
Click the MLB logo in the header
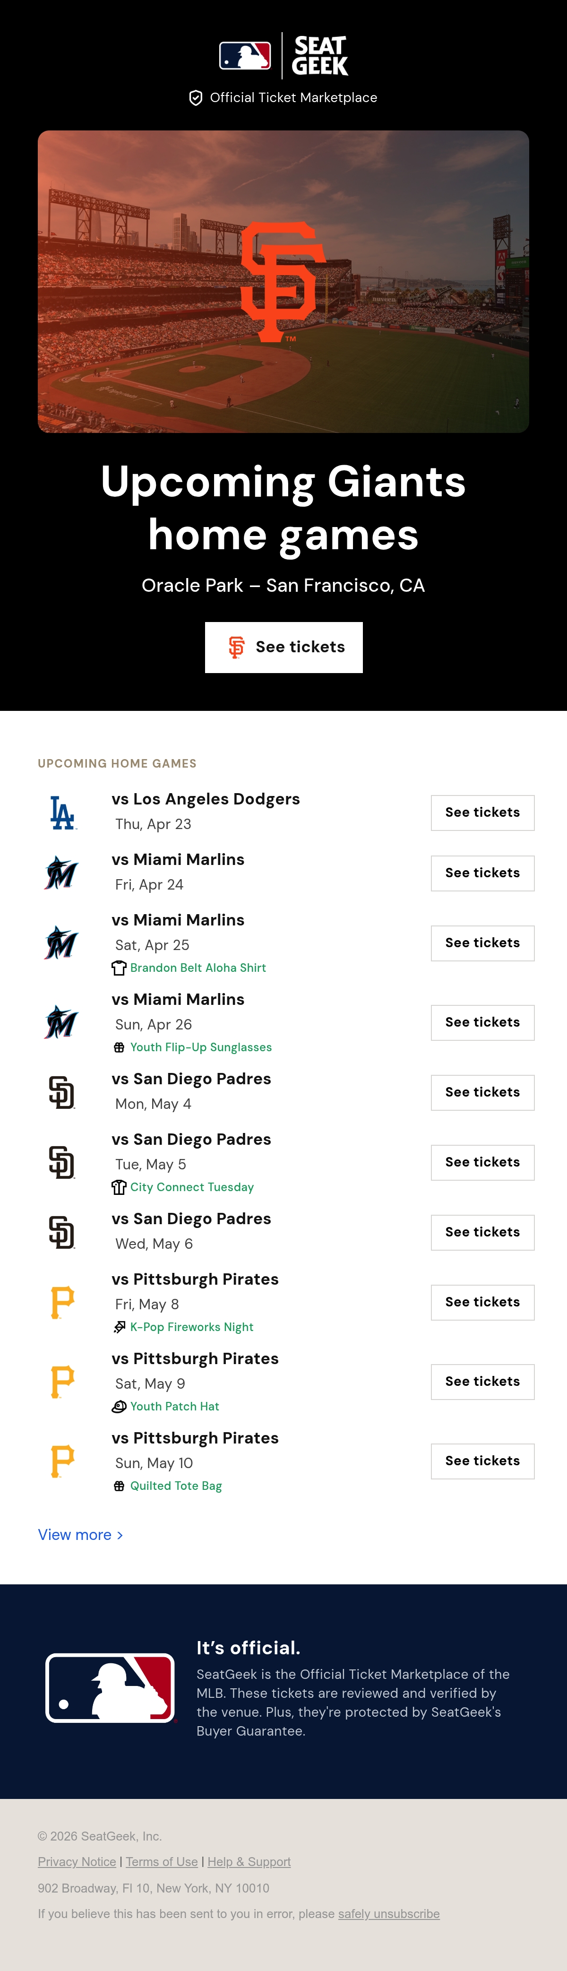[x=245, y=56]
